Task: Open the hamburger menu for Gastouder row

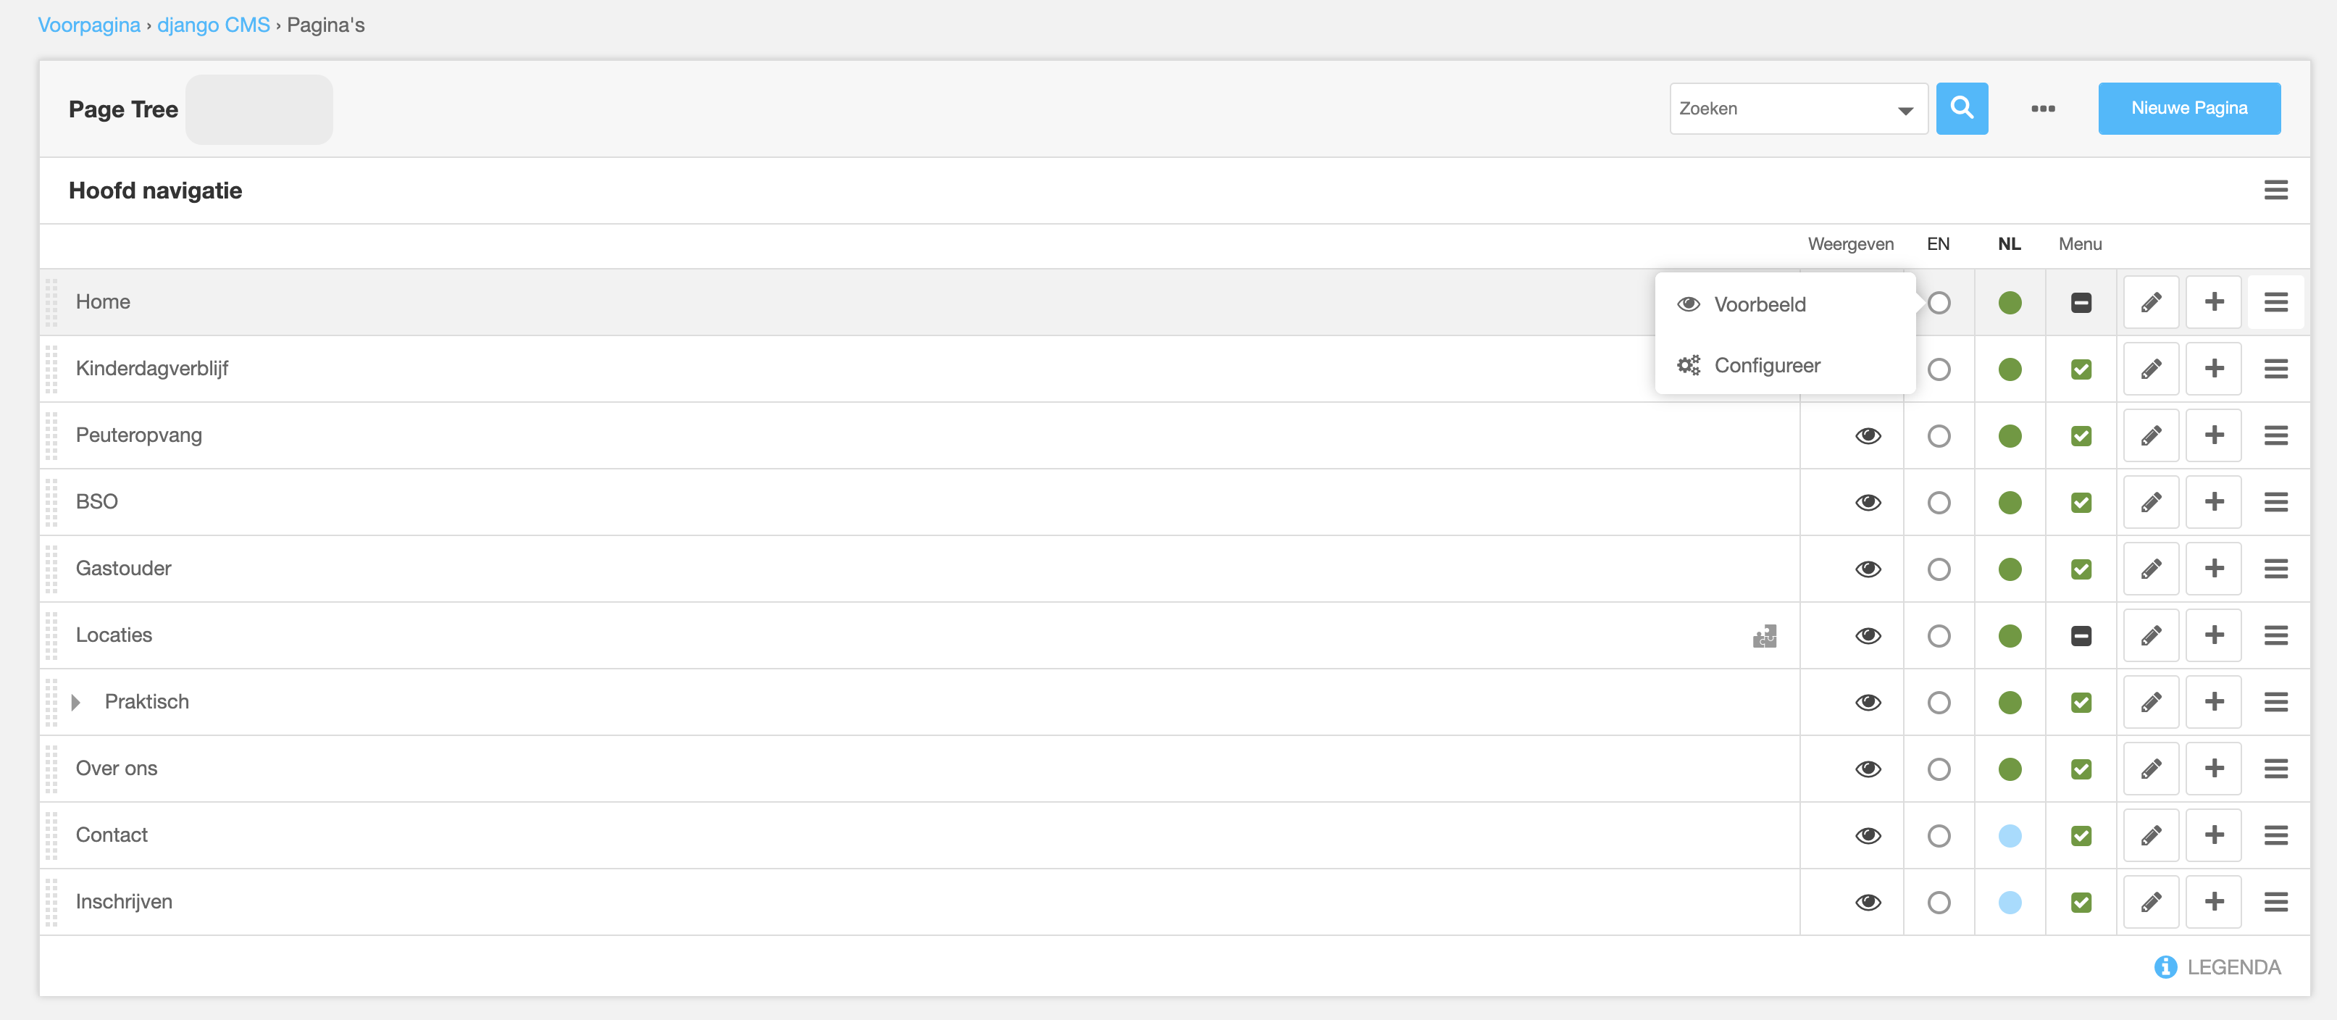Action: pos(2275,569)
